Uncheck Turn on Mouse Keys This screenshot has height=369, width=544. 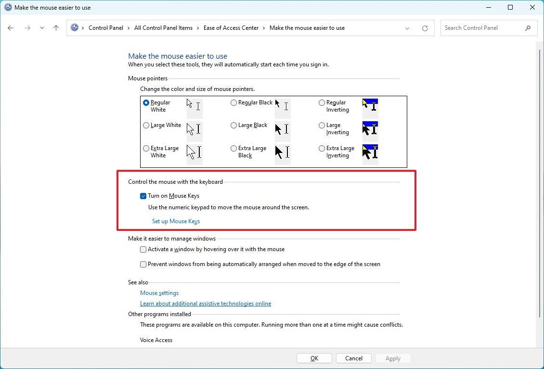143,196
